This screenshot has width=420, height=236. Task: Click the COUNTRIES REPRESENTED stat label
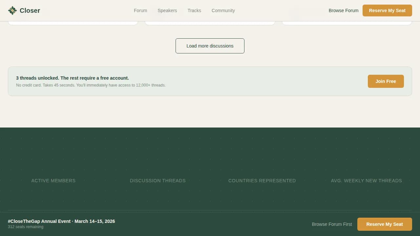coord(262,181)
